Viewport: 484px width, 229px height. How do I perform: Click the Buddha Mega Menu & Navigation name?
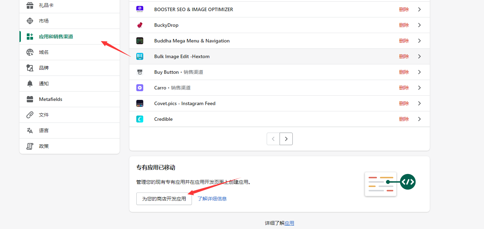coord(192,41)
